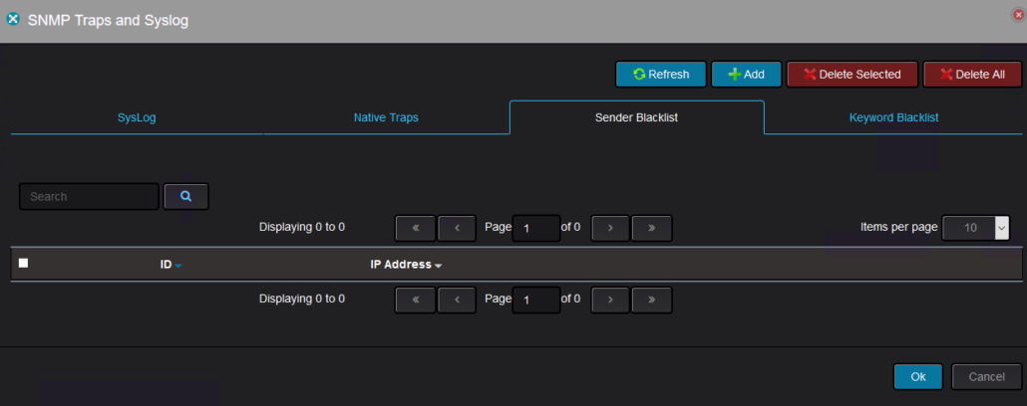This screenshot has height=406, width=1027.
Task: Go to next page in bottom pager
Action: (x=610, y=300)
